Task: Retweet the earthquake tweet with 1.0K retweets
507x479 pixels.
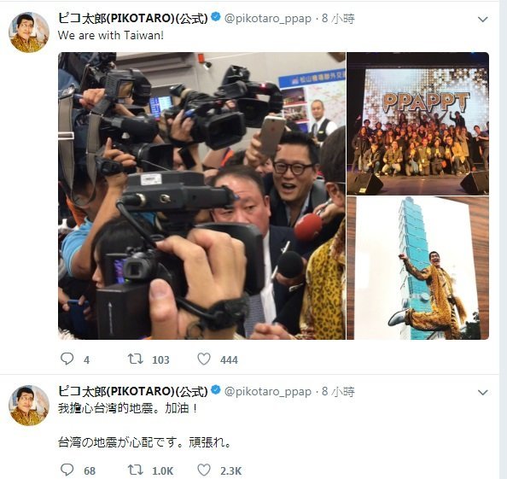Action: coord(136,470)
